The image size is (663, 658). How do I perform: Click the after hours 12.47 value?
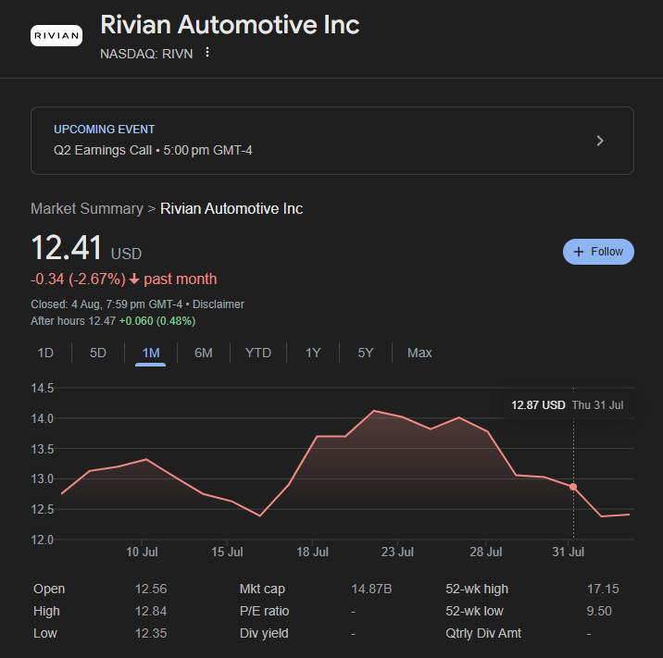pos(102,321)
